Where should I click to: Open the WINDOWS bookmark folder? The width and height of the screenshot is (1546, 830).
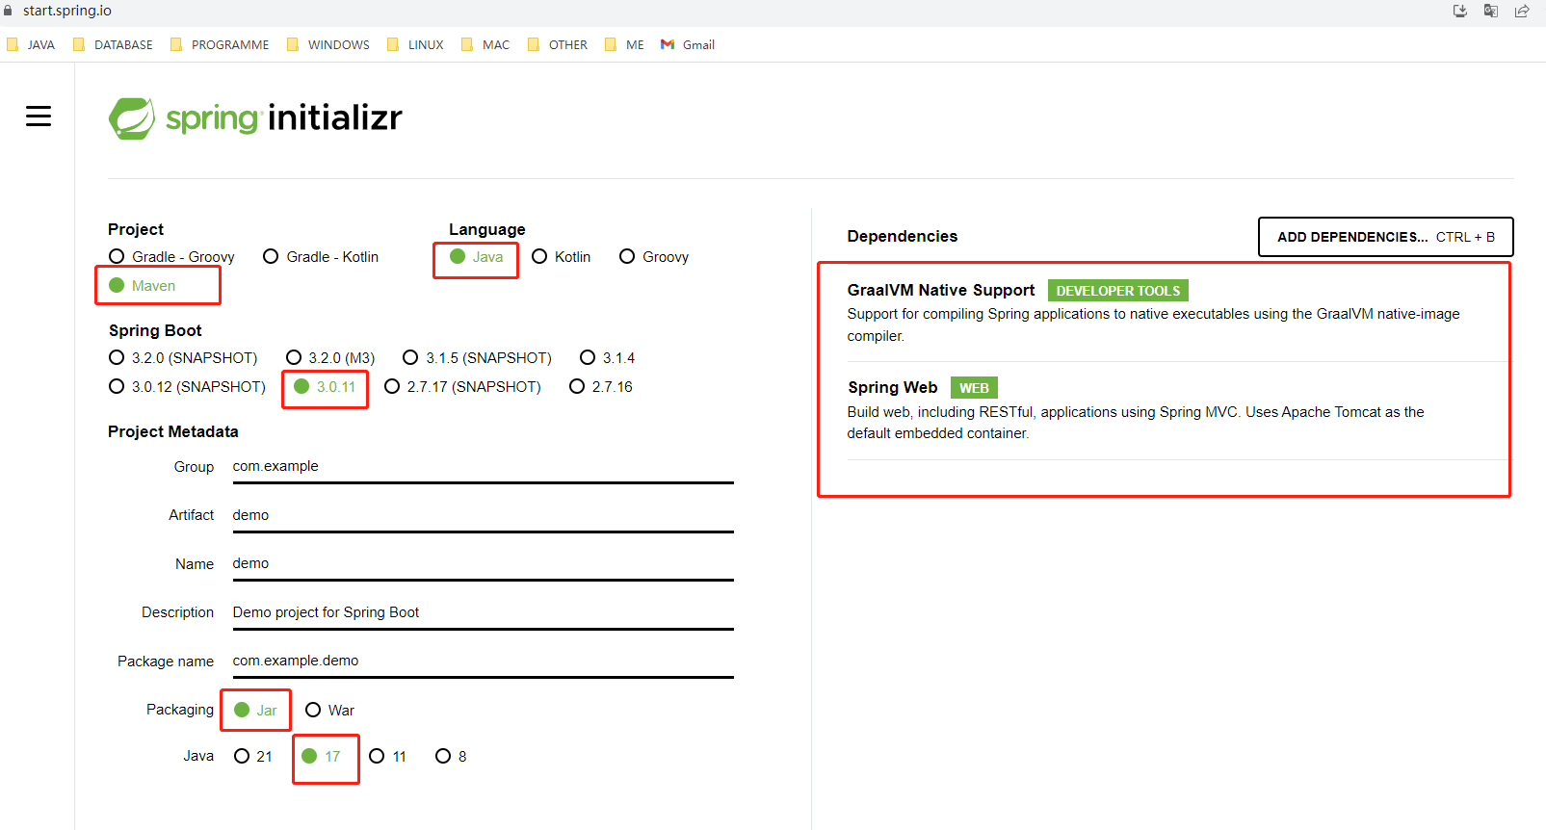(328, 45)
